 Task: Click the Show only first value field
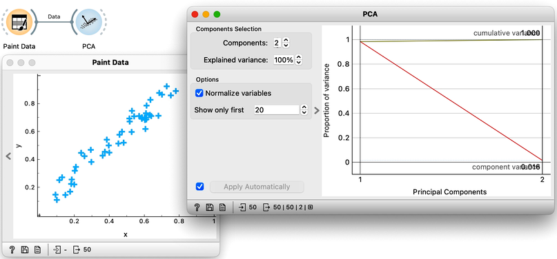pos(277,110)
